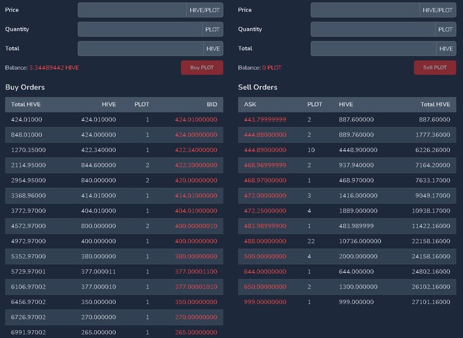463x338 pixels.
Task: Click cumulative total 22158.16000 in sell orders
Action: click(x=431, y=241)
